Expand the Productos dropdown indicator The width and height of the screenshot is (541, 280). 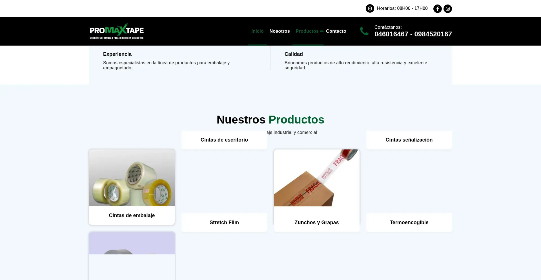point(322,31)
